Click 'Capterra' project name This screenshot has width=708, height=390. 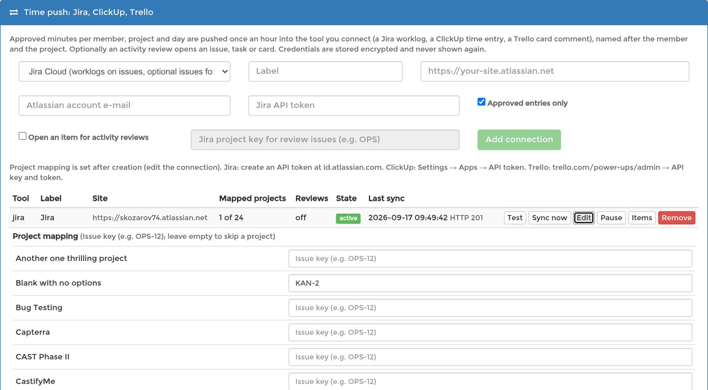pyautogui.click(x=33, y=332)
